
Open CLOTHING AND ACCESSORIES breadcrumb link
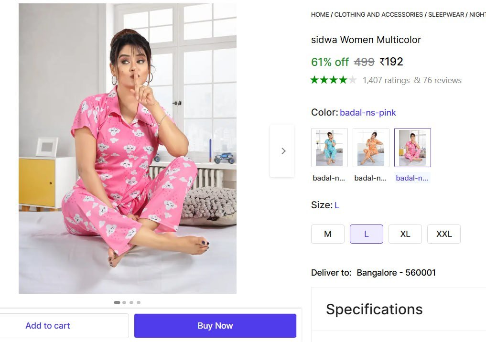tap(378, 14)
